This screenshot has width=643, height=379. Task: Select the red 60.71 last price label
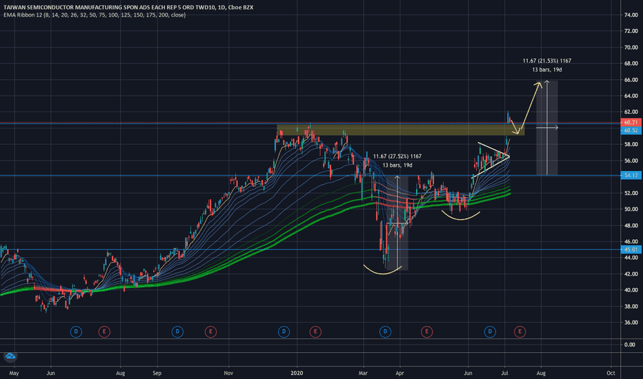pyautogui.click(x=631, y=123)
